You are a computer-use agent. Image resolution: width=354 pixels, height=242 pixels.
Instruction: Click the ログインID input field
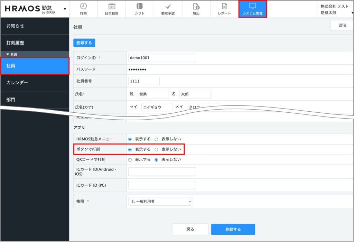click(162, 58)
